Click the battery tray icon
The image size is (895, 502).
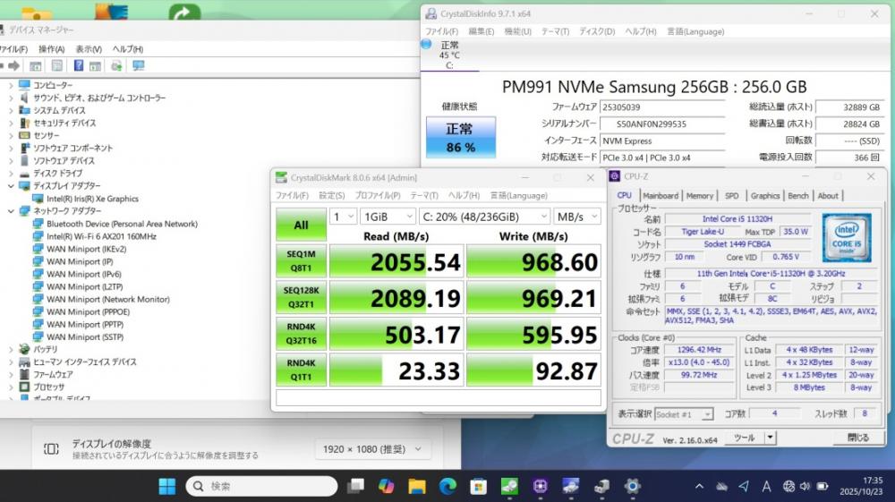point(822,486)
